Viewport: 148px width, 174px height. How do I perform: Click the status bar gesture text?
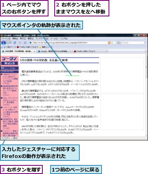tap(9, 138)
